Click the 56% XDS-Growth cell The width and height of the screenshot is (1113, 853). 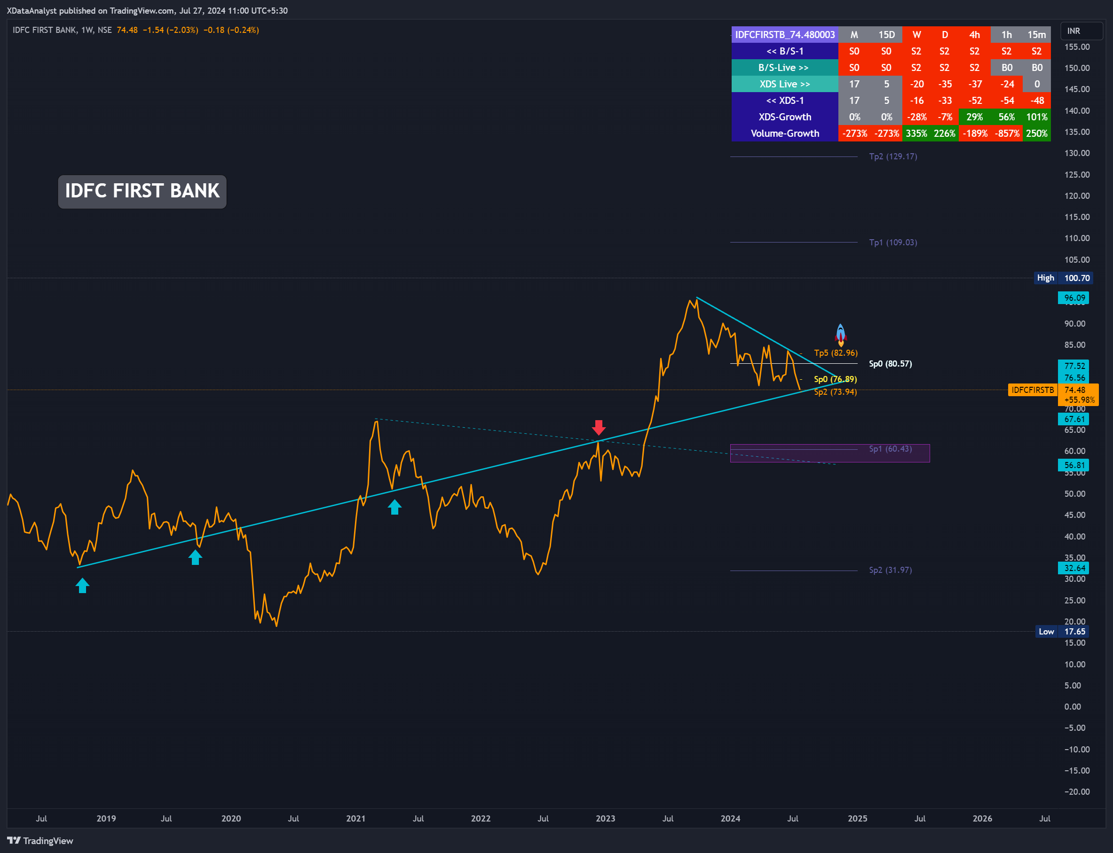(x=1006, y=117)
